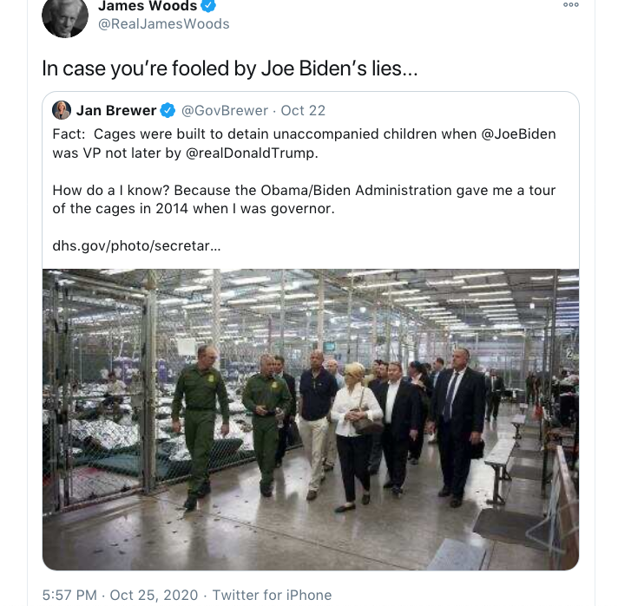Open the @GovBrewer handle in quoted tweet
The height and width of the screenshot is (606, 618).
click(224, 110)
